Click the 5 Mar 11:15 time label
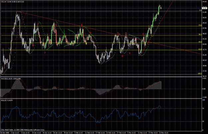 point(132,133)
